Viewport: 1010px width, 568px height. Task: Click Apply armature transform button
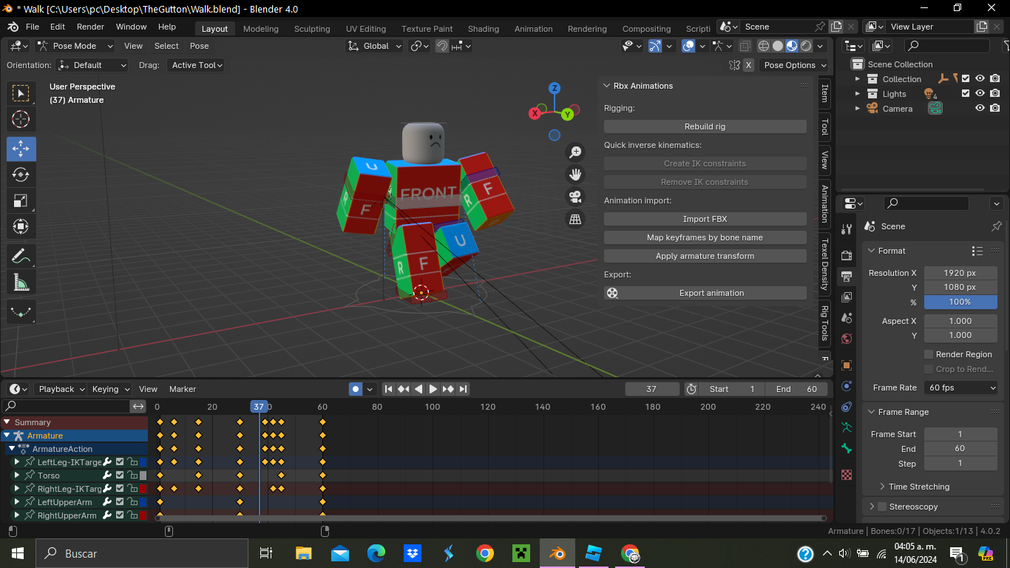point(705,256)
